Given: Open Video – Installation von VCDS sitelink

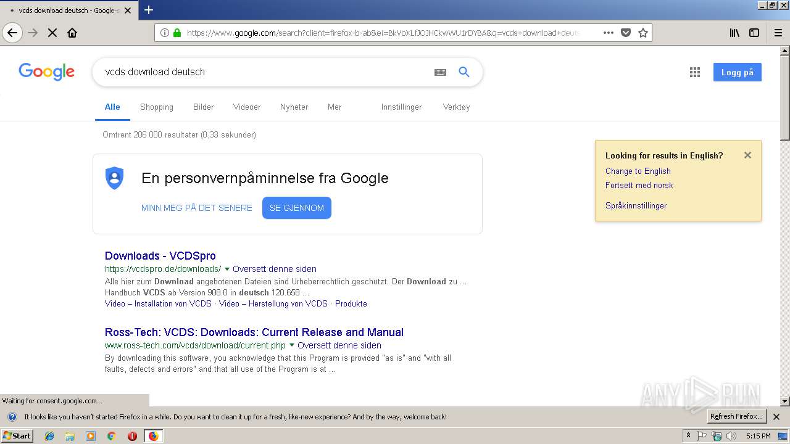Looking at the screenshot, I should coord(158,303).
